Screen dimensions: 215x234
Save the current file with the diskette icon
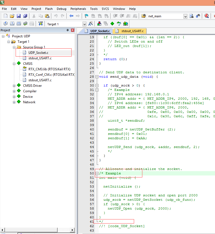[x=19, y=16]
